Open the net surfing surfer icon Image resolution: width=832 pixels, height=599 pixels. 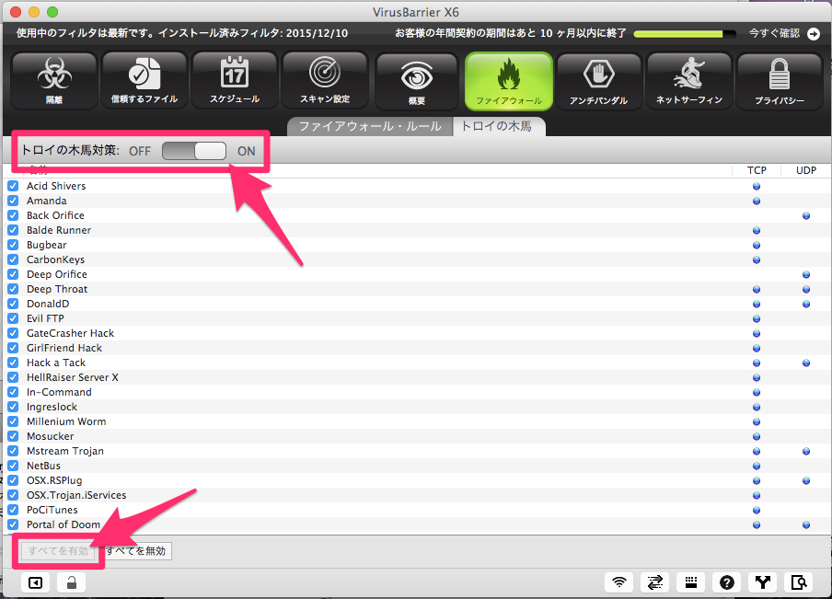[688, 82]
